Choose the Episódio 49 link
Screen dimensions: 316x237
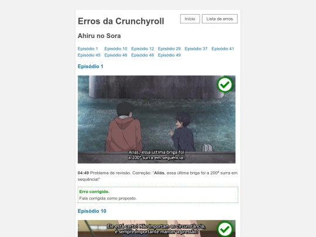tap(169, 55)
